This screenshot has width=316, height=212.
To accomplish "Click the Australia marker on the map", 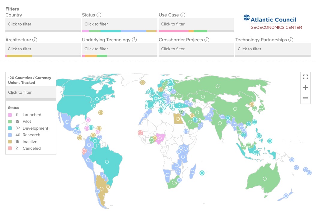I will click(265, 179).
